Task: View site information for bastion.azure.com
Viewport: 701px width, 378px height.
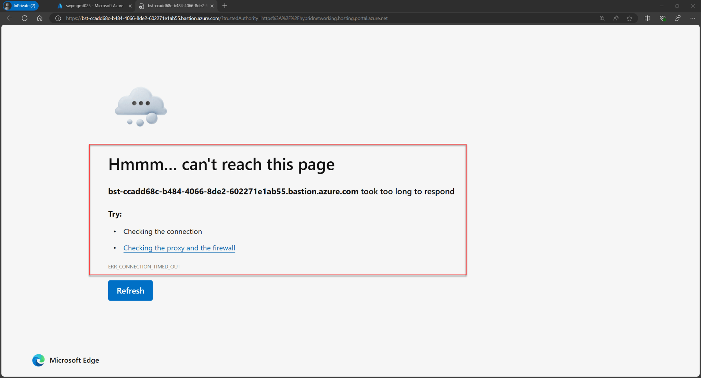Action: [x=58, y=18]
